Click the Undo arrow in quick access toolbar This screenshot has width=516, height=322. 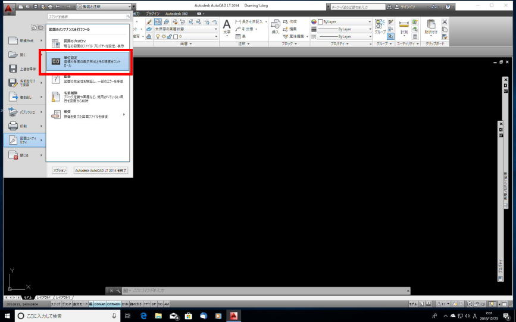click(58, 7)
